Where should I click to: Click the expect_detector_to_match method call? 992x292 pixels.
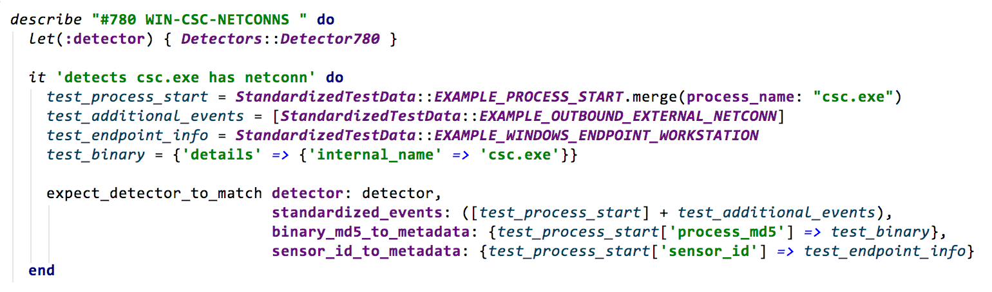155,193
